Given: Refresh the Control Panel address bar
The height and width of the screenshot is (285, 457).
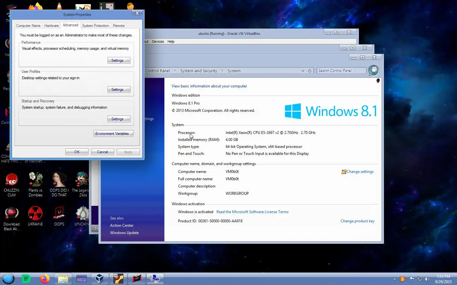Looking at the screenshot, I should tap(310, 71).
